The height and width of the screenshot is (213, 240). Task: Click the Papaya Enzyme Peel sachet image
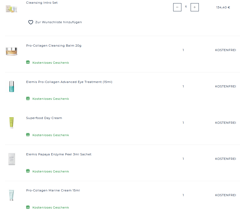point(11,159)
